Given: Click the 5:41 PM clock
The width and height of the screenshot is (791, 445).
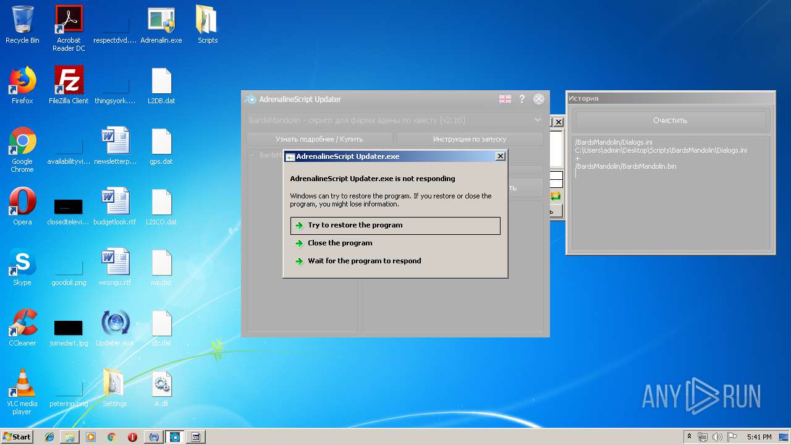Looking at the screenshot, I should tap(759, 437).
